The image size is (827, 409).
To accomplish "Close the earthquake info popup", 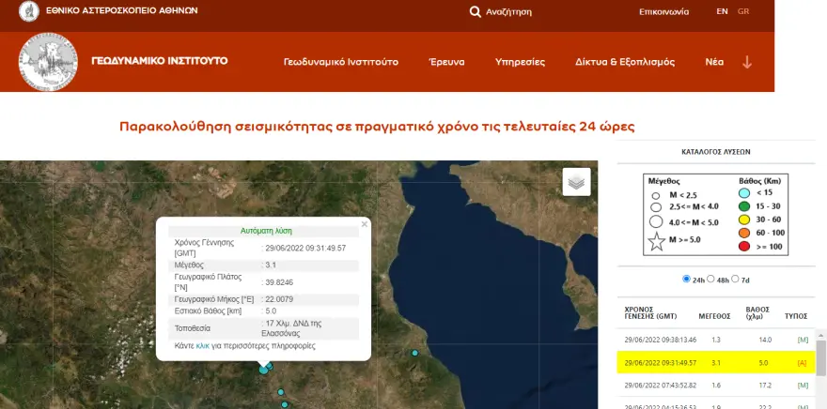I will 365,224.
